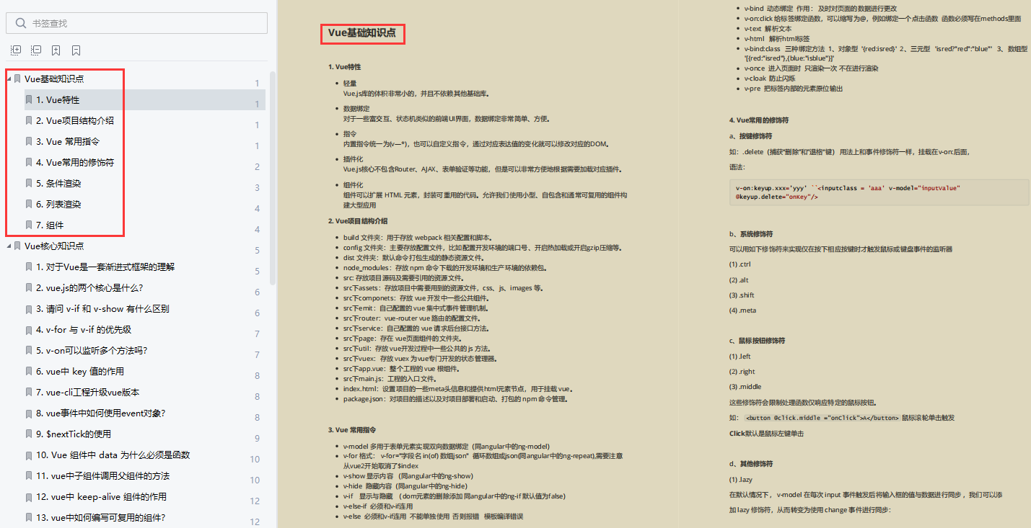This screenshot has height=528, width=1031.
Task: Click the '数据绑定' bullet under Vue特性
Action: (x=356, y=109)
